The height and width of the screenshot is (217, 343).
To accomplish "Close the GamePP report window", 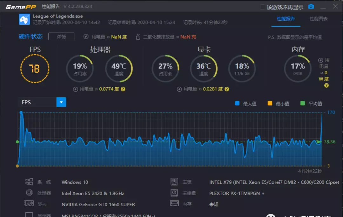I will tap(335, 6).
